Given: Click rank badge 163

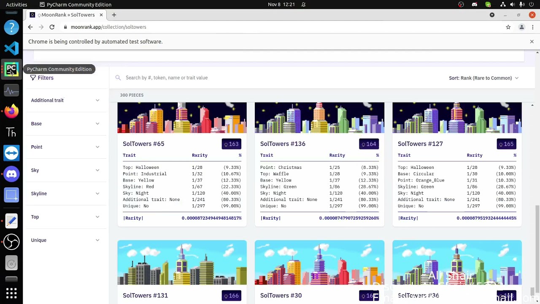Looking at the screenshot, I should (x=231, y=144).
